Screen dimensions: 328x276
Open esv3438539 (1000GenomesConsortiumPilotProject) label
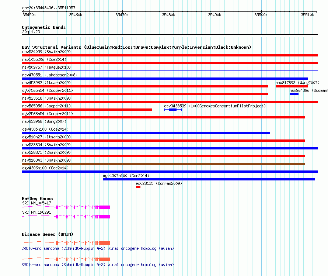click(x=215, y=106)
